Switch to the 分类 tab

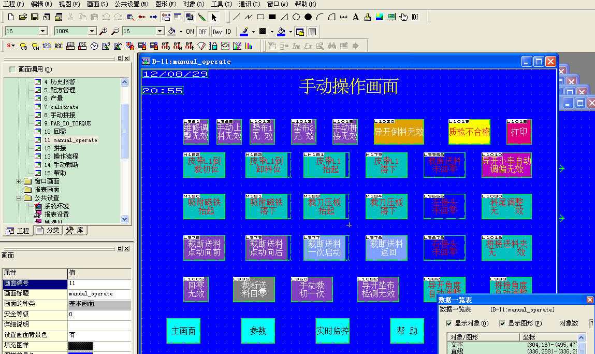(48, 231)
